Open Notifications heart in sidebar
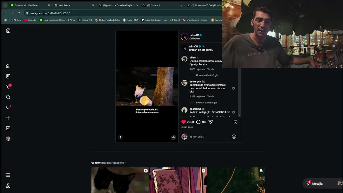 (x=8, y=107)
